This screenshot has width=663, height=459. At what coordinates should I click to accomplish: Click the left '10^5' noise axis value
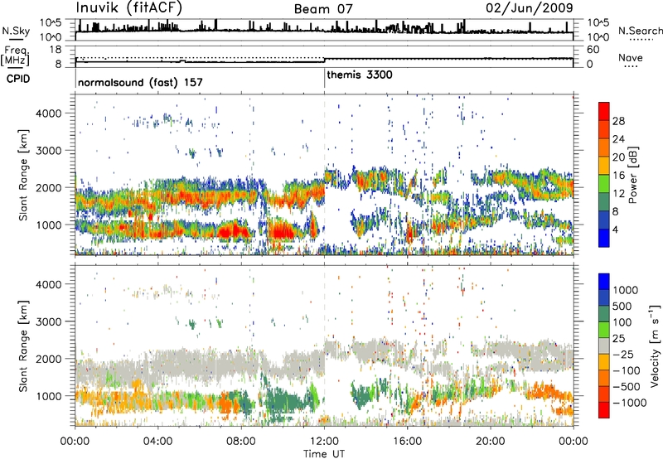tap(51, 23)
